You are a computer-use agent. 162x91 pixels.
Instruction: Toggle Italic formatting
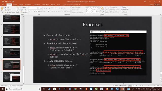click(x=32, y=11)
